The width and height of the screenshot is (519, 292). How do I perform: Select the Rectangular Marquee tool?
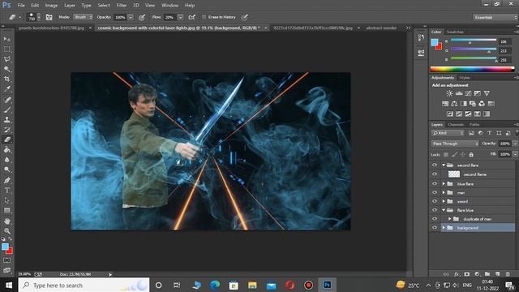click(x=7, y=49)
